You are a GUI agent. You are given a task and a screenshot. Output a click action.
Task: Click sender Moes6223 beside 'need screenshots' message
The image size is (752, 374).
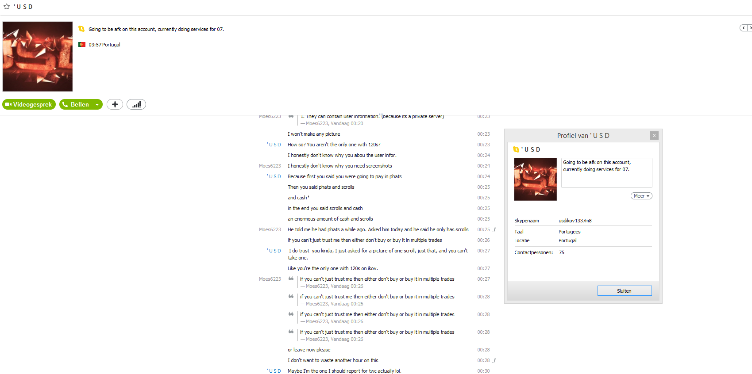(270, 166)
